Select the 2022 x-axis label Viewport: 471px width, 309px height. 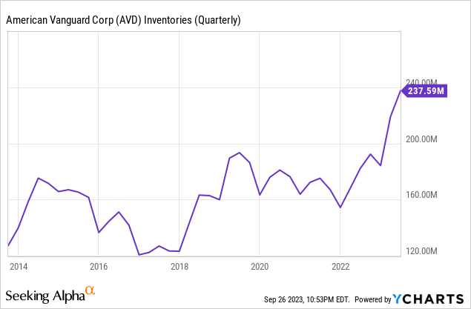340,265
